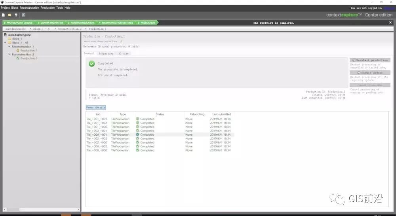Collapse the Reconstruction_1 tree node
The image size is (396, 216).
(9, 46)
